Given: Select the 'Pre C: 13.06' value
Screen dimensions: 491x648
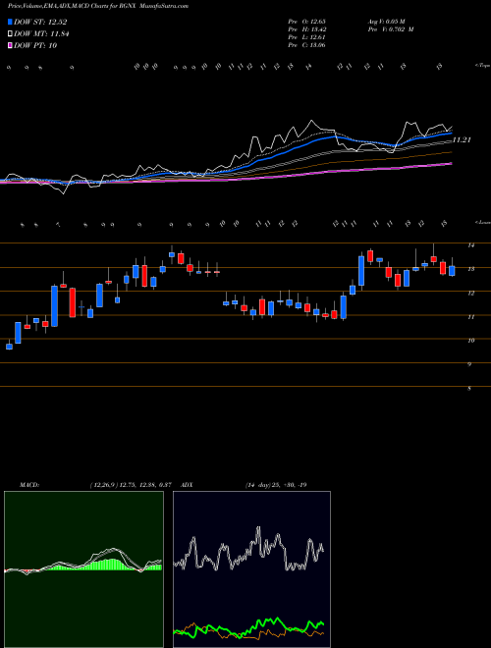Looking at the screenshot, I should click(306, 45).
